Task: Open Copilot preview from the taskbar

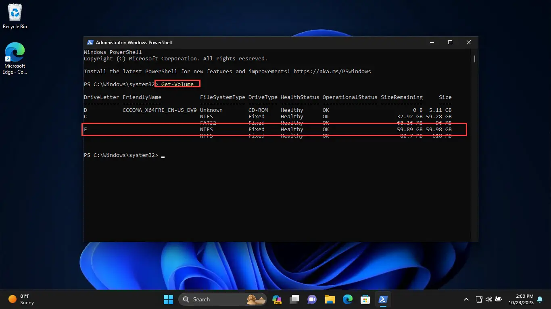Action: click(x=277, y=299)
